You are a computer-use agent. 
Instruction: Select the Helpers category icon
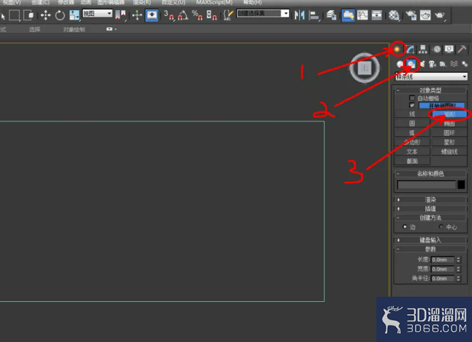443,64
